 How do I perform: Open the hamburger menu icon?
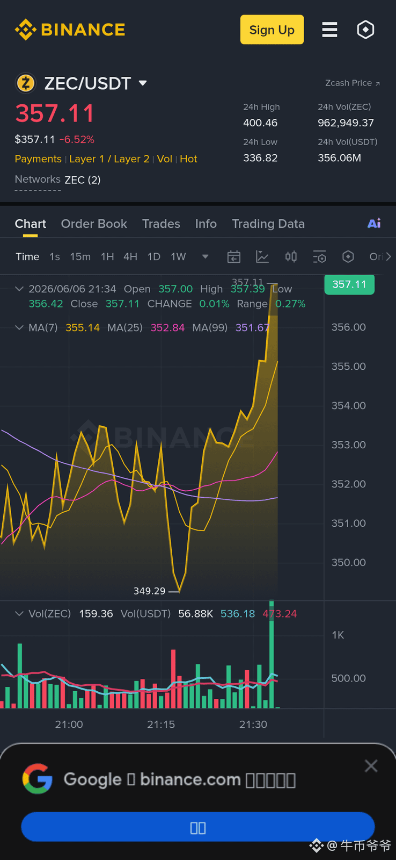pyautogui.click(x=329, y=30)
